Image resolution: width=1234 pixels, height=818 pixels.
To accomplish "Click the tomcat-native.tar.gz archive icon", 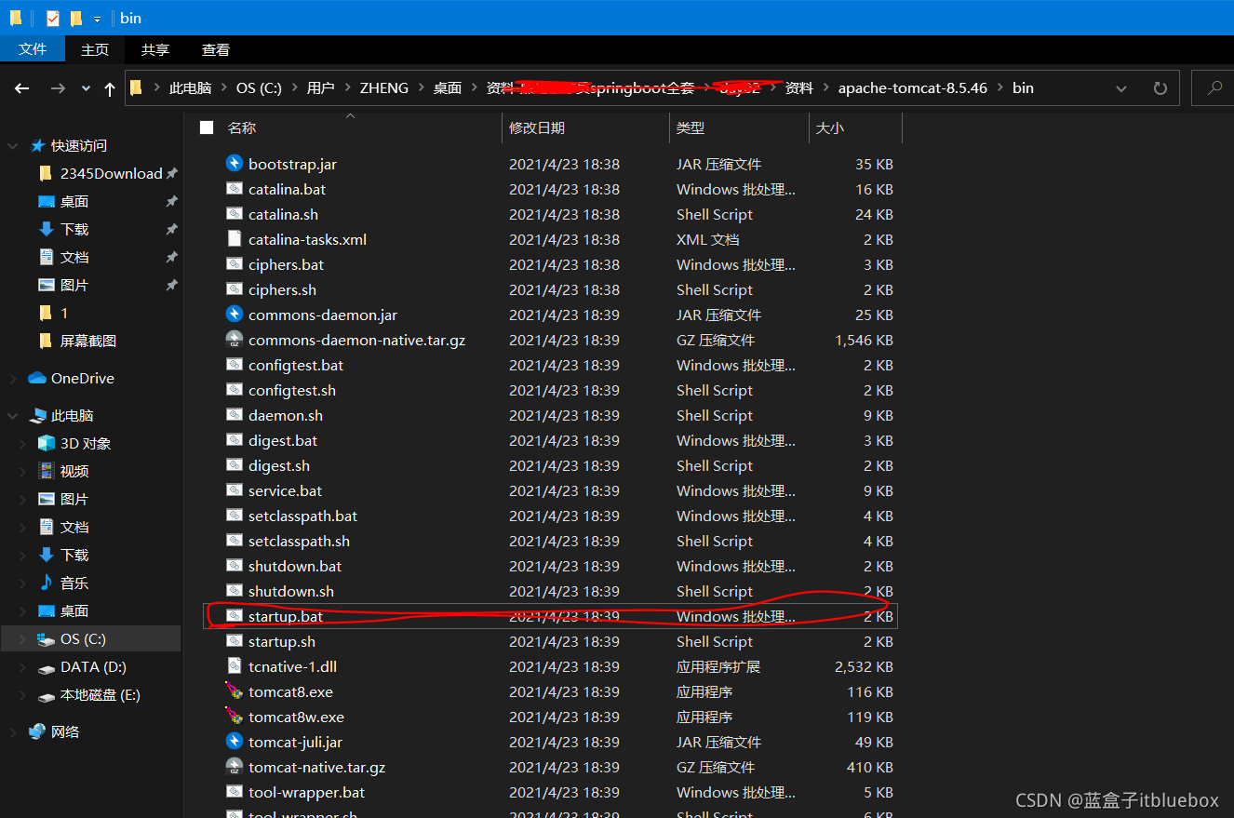I will [x=235, y=767].
